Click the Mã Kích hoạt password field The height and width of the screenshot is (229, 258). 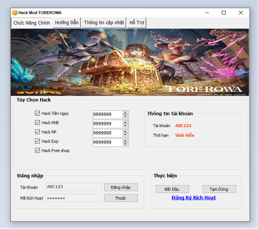coord(74,198)
